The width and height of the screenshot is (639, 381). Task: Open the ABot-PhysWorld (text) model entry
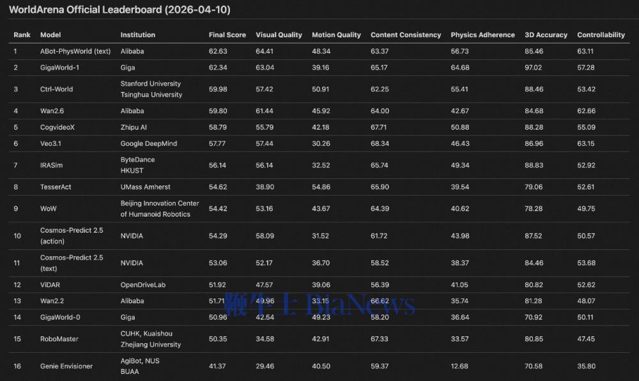click(75, 51)
